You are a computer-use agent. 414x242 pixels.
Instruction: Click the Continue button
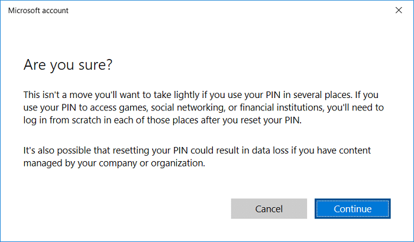click(x=352, y=208)
